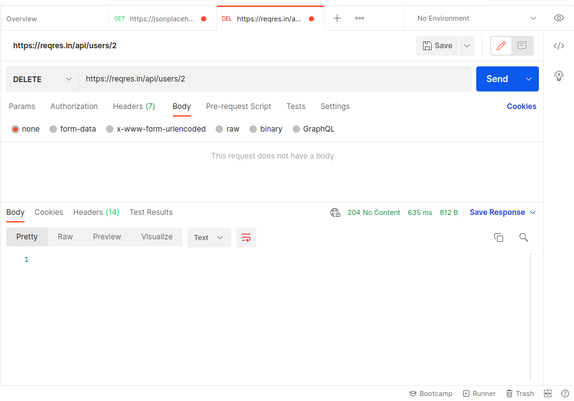The image size is (574, 401).
Task: Click the request title https://reqres.in/api/users/2
Action: click(x=65, y=46)
